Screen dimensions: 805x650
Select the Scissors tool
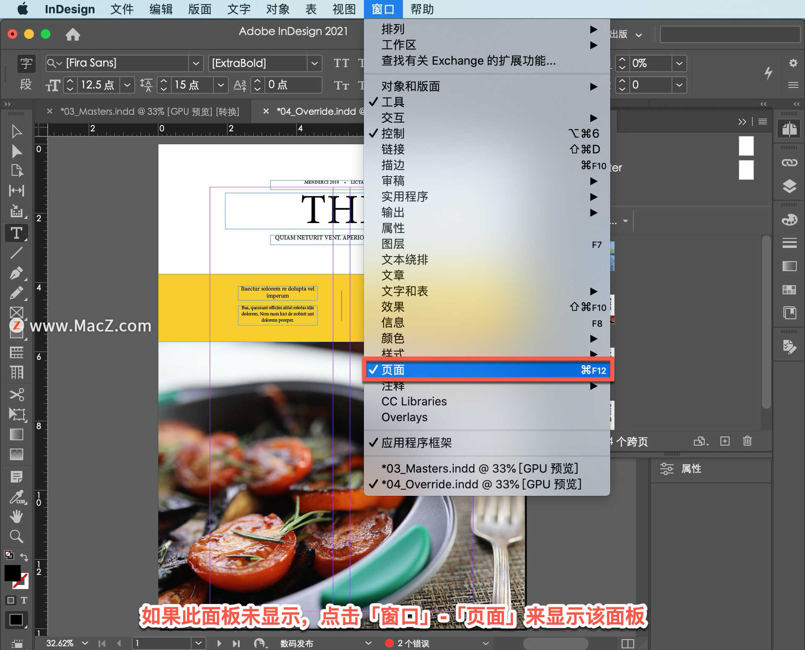pyautogui.click(x=16, y=394)
